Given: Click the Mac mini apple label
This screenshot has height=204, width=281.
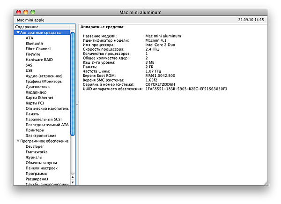Looking at the screenshot, I should (30, 20).
